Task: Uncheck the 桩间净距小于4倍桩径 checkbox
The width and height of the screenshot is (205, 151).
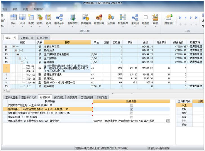Action: [x=132, y=109]
